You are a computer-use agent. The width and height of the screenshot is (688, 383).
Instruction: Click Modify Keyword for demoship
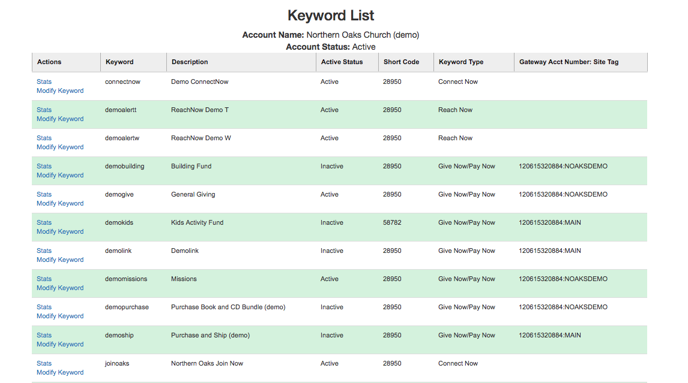pyautogui.click(x=60, y=345)
